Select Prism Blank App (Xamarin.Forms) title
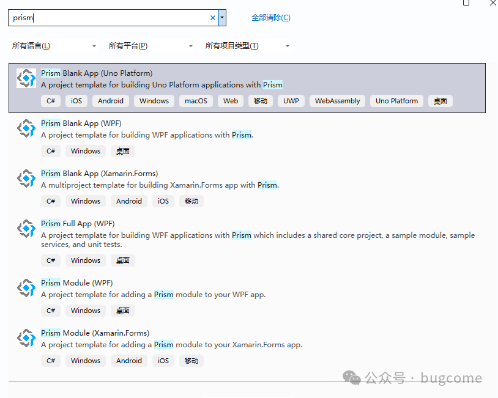The width and height of the screenshot is (498, 398). [99, 174]
